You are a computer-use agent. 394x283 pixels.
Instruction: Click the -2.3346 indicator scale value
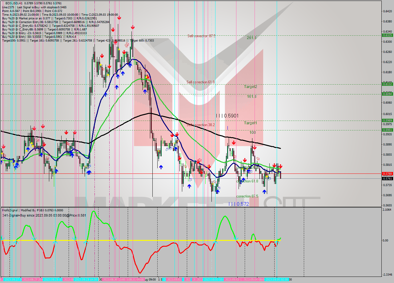click(x=388, y=274)
